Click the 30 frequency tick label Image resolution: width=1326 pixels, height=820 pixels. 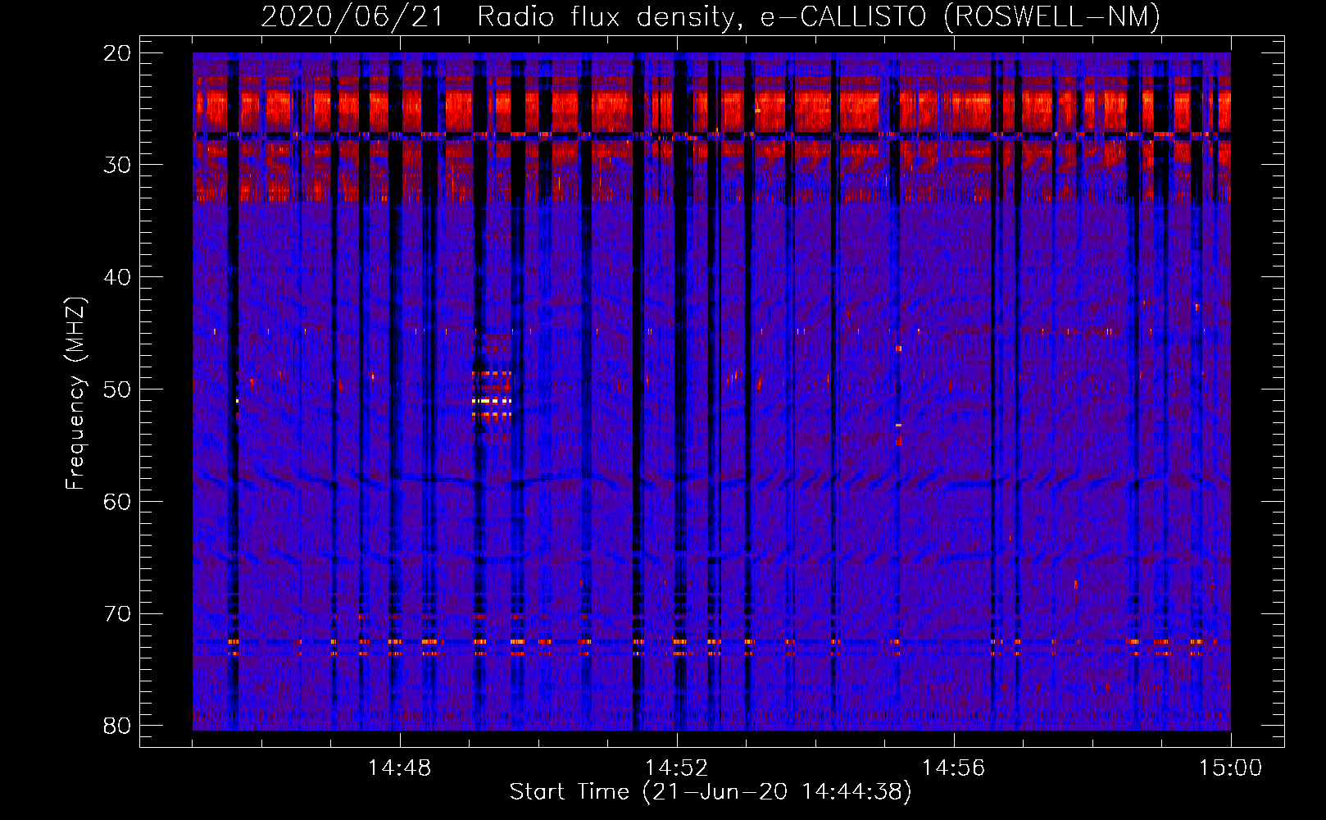pos(117,165)
